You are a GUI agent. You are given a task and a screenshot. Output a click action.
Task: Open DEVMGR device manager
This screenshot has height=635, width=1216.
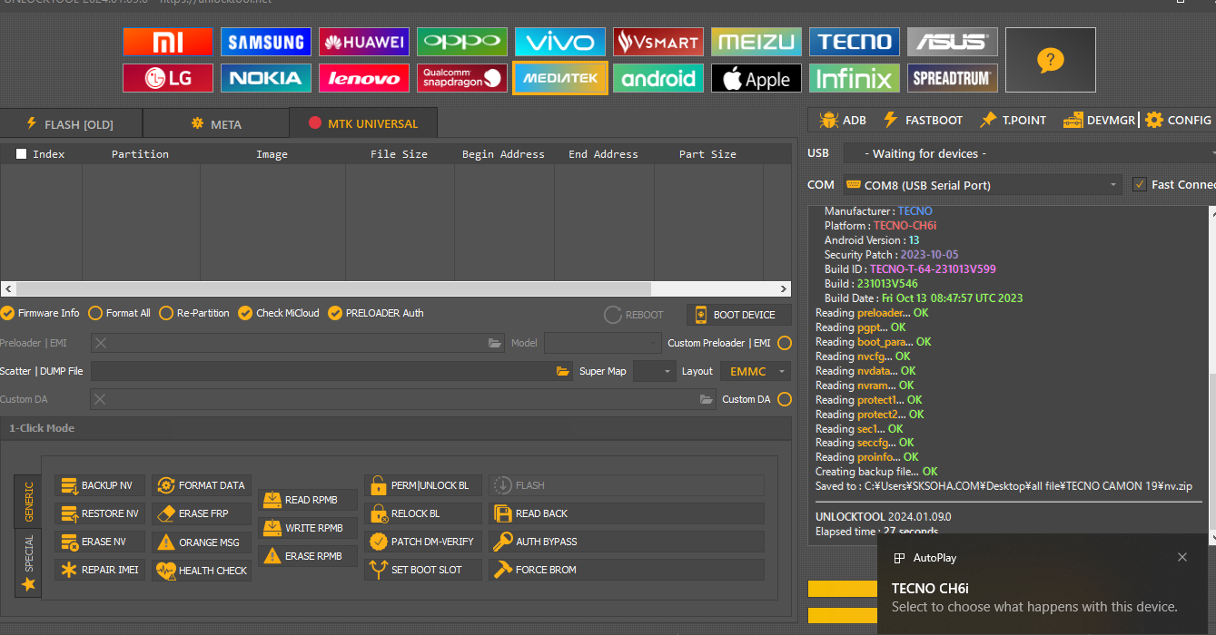[x=1100, y=120]
